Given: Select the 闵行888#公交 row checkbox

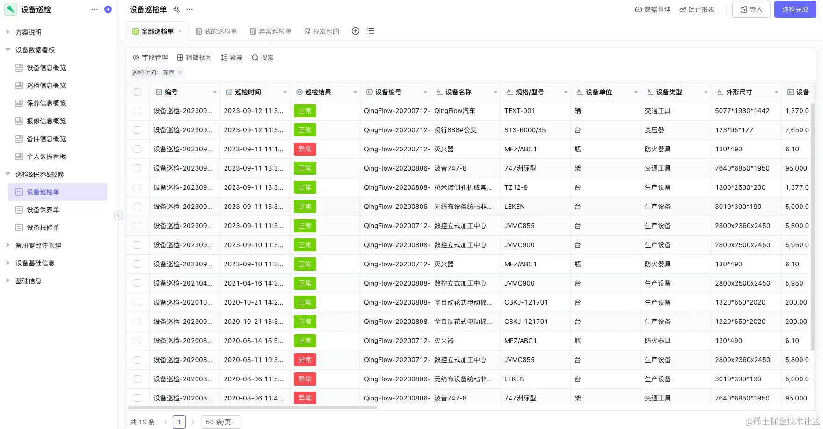Looking at the screenshot, I should click(x=138, y=130).
